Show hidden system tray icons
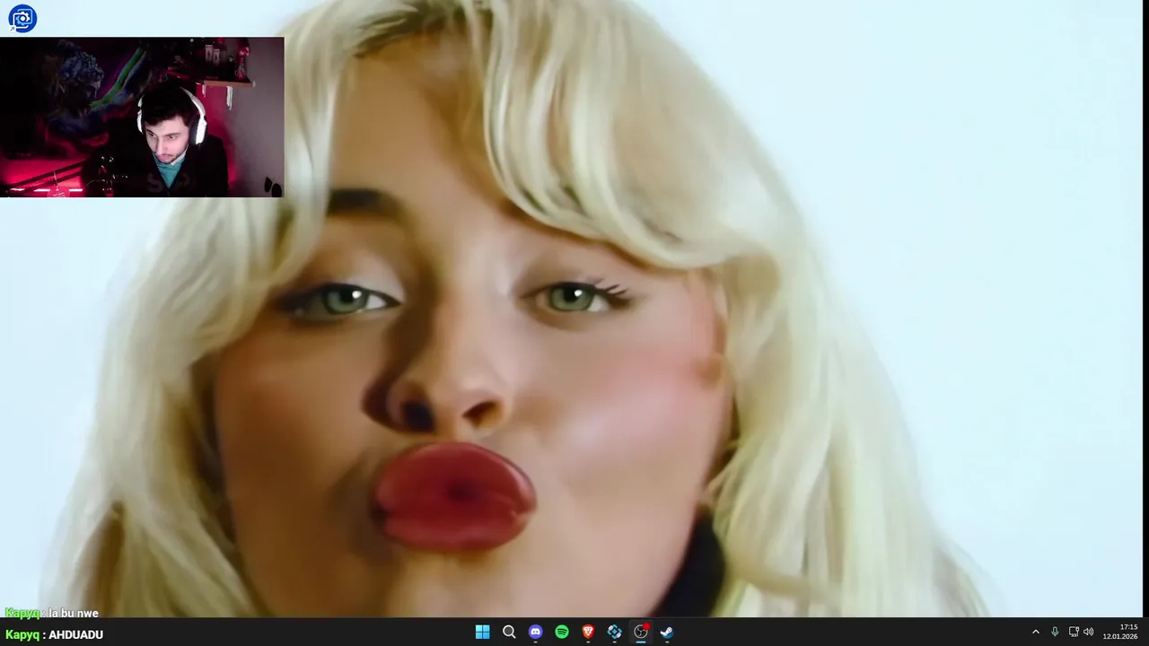 point(1035,632)
